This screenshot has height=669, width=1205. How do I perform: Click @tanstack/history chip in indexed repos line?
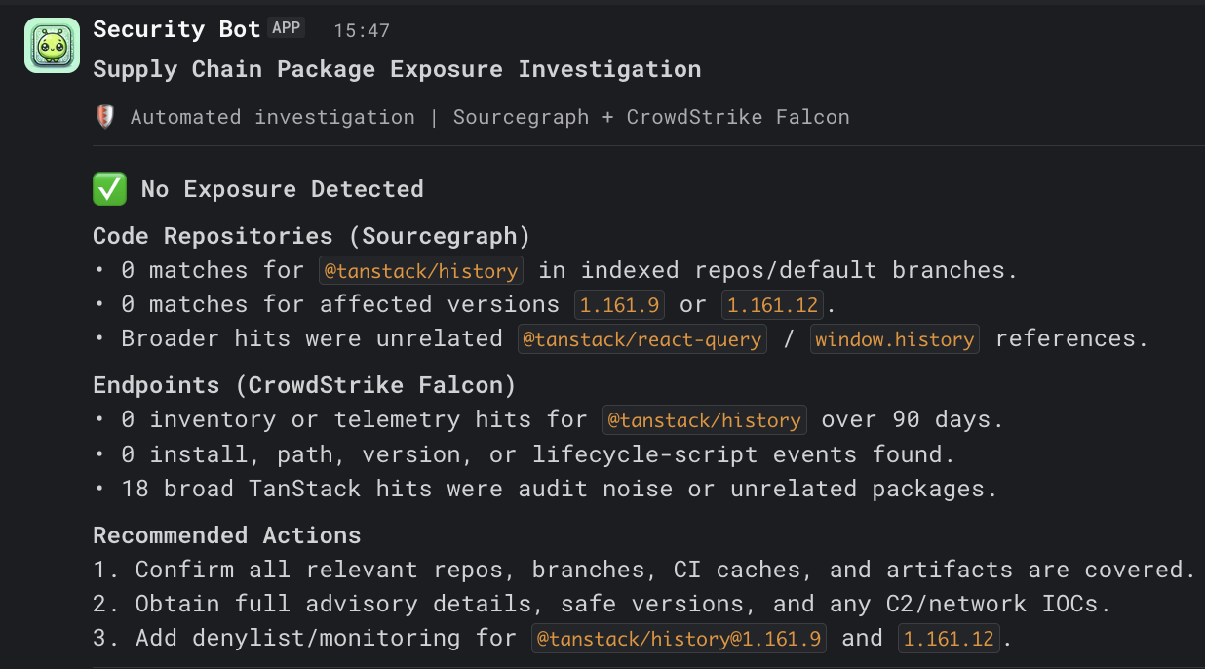[421, 270]
